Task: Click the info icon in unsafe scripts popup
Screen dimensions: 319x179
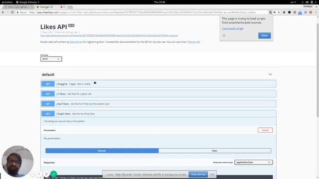Action: pyautogui.click(x=224, y=35)
